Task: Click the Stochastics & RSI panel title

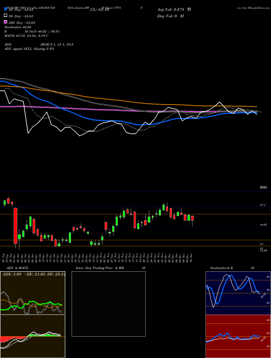Action: tap(232, 268)
